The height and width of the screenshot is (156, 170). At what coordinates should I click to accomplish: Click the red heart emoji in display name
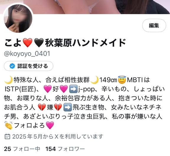[28, 42]
